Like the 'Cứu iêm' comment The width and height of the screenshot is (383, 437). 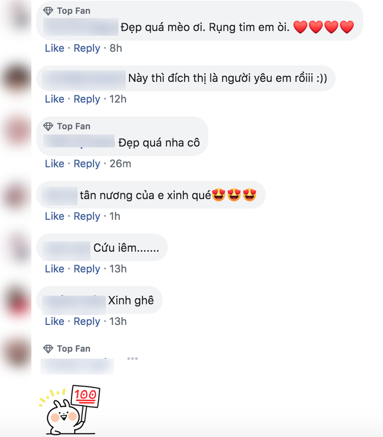point(55,269)
